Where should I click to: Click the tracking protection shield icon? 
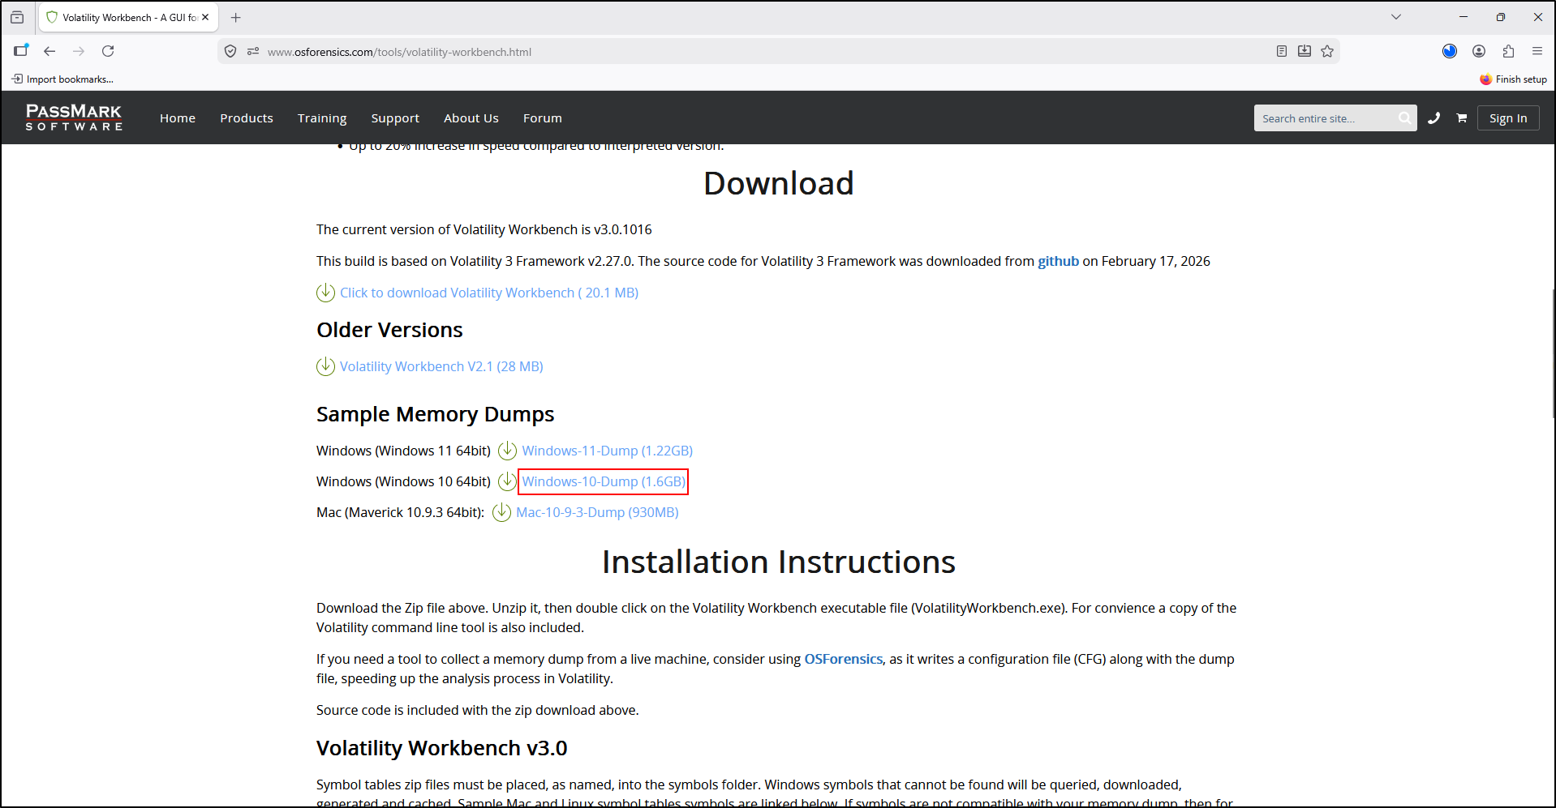pos(230,51)
